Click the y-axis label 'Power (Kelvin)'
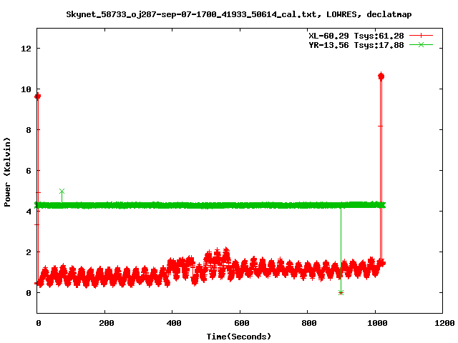This screenshot has height=343, width=458. pyautogui.click(x=7, y=172)
